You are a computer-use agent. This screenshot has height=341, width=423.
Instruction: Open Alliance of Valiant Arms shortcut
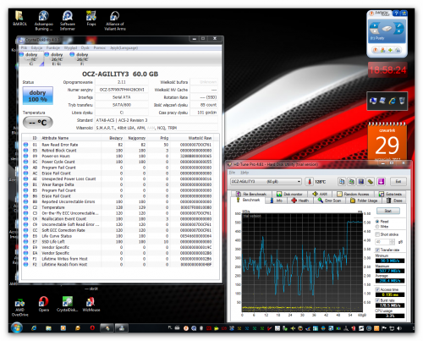[x=115, y=20]
